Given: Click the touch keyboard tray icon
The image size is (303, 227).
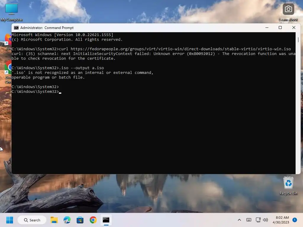Looking at the screenshot, I should pos(249,220).
